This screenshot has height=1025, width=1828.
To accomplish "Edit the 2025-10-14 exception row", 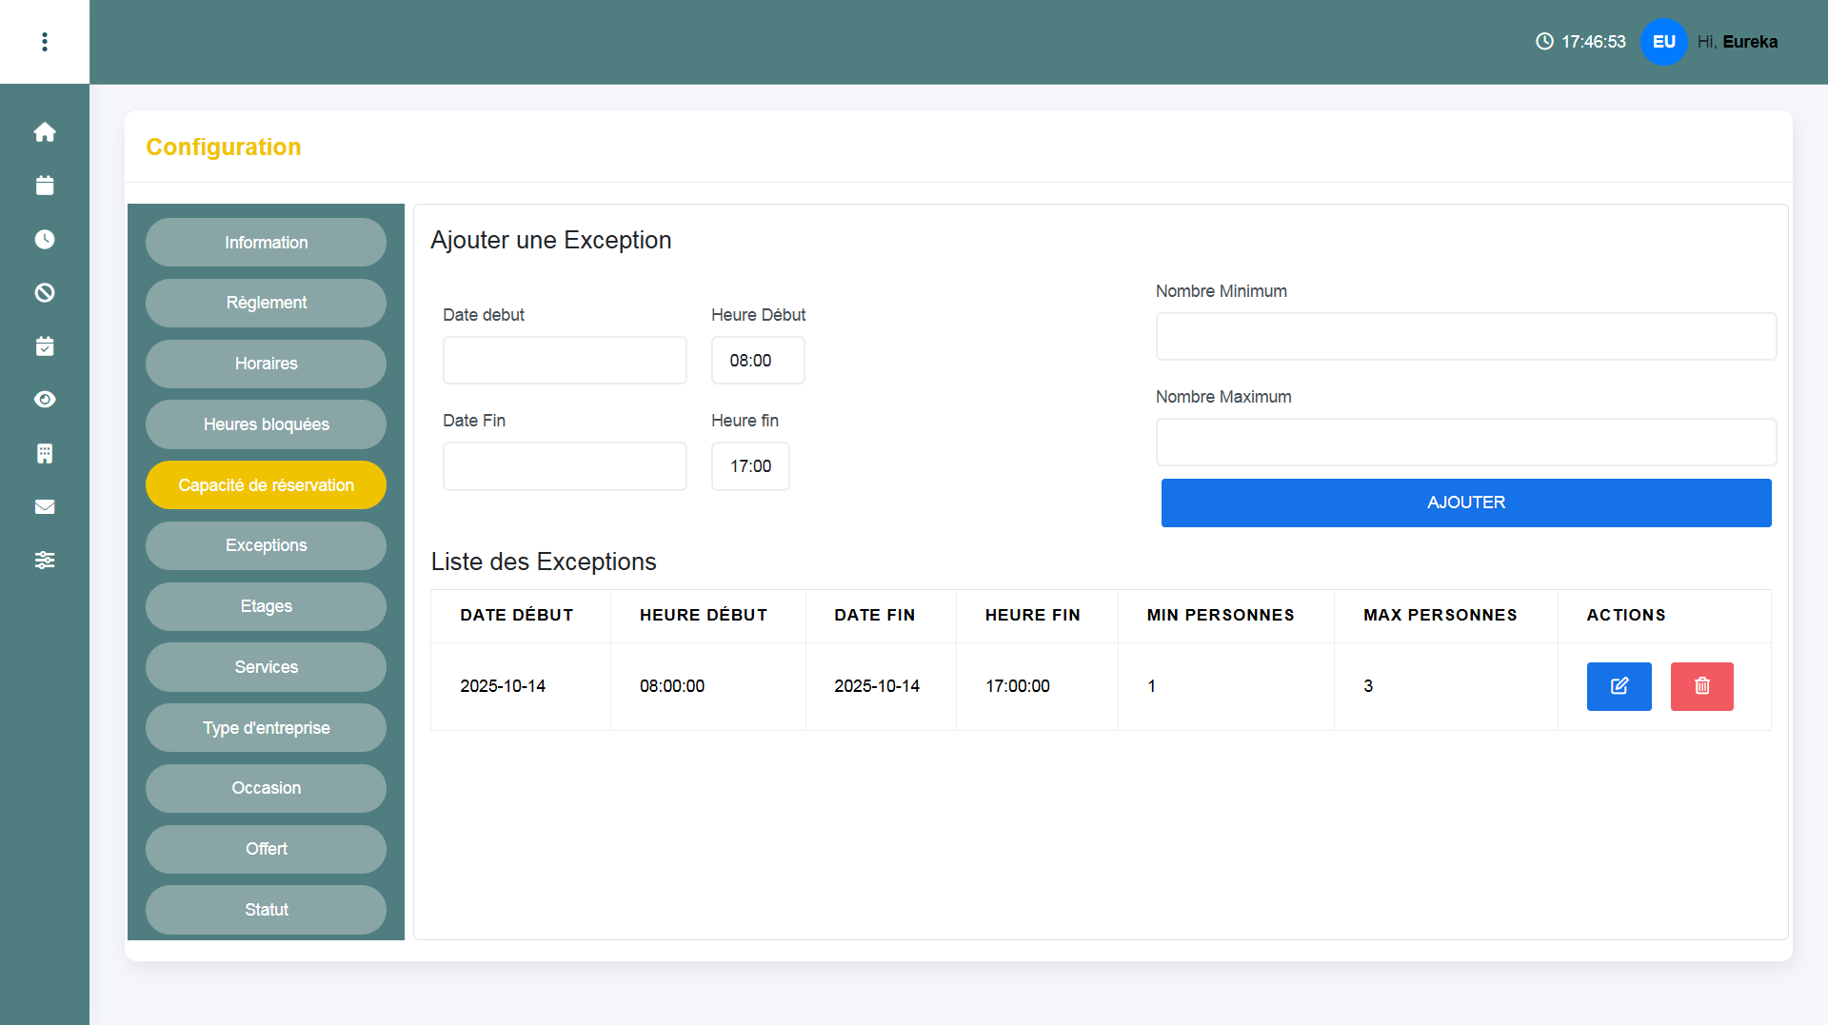I will point(1619,686).
